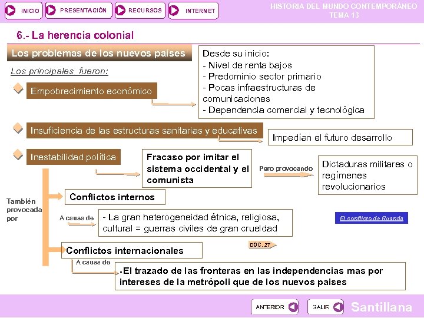Click the play icon beside PRESENTACIÓN

coord(51,10)
